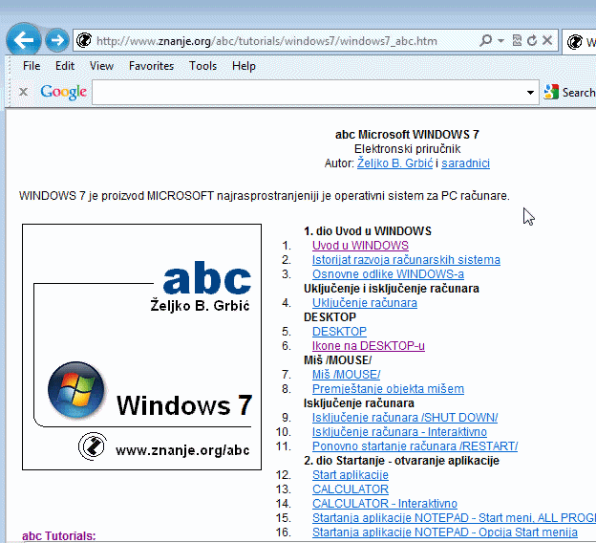Follow the Željko B. Grbić author link

click(x=394, y=163)
